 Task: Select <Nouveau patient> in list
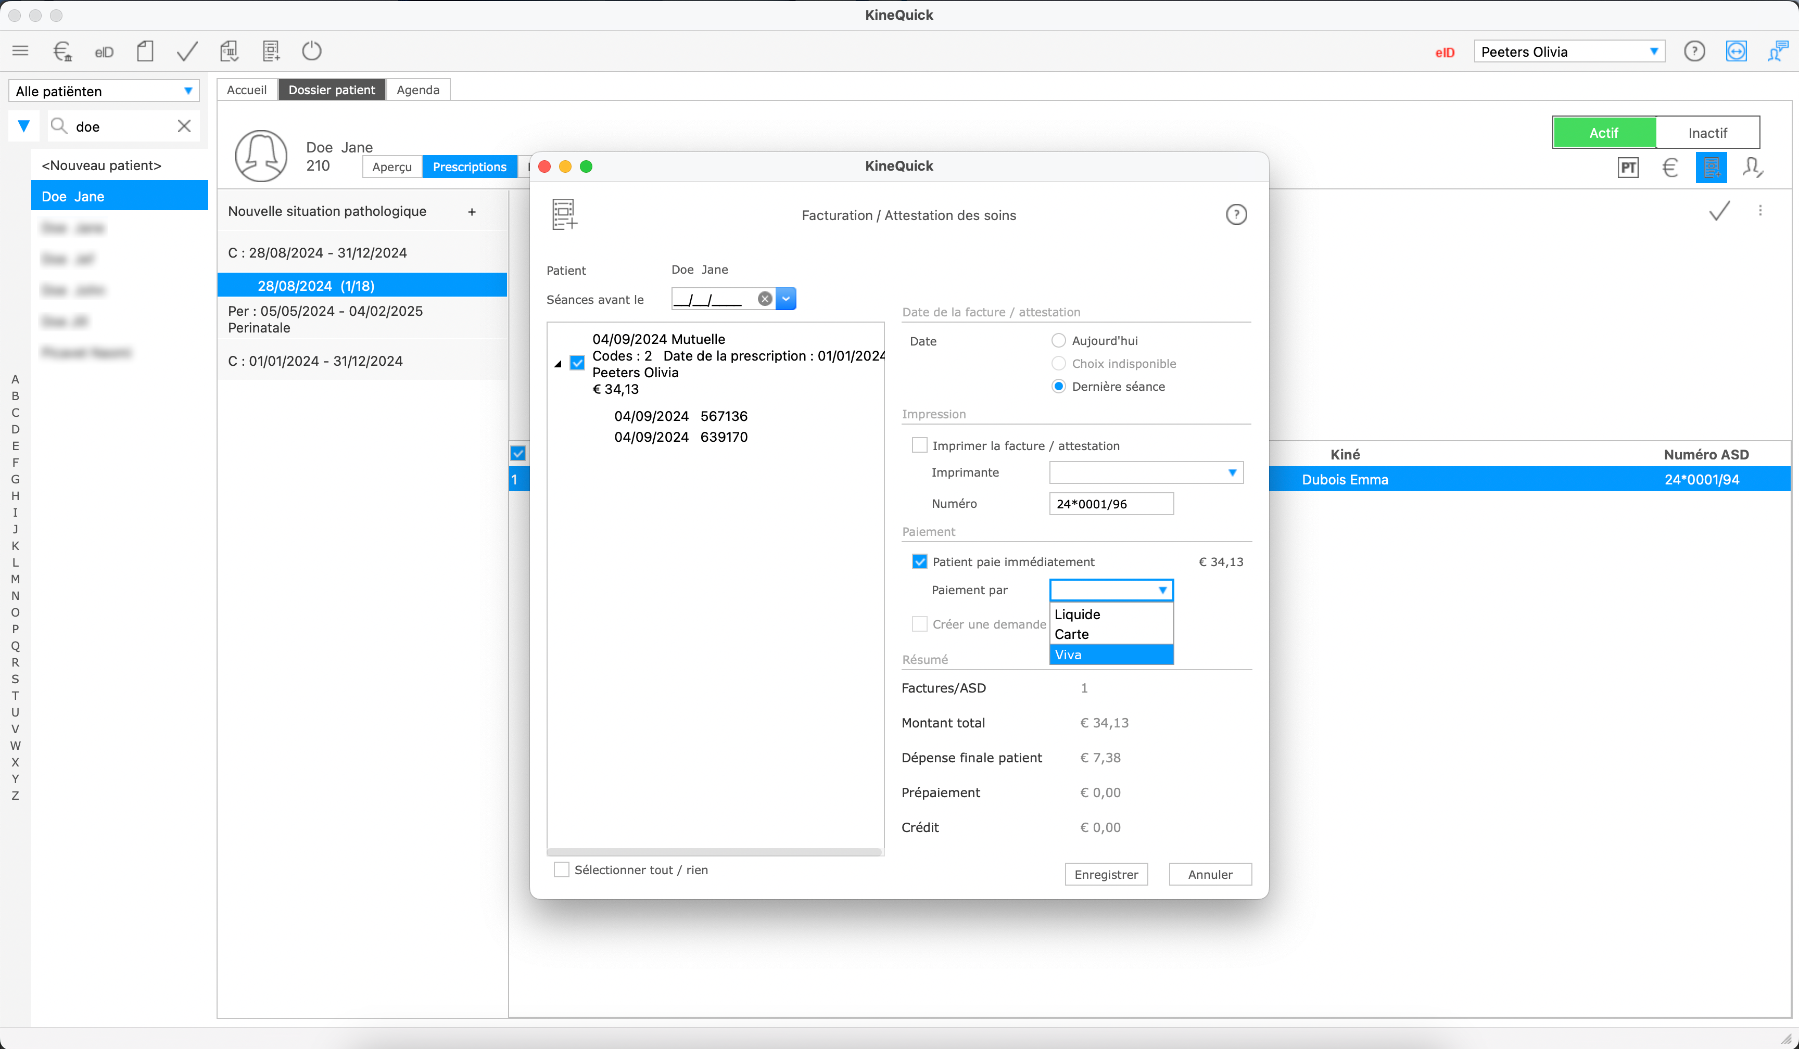(x=119, y=165)
